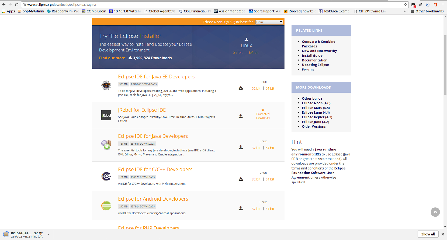The width and height of the screenshot is (447, 240).
Task: Download Eclipse Installer 32 bit
Action: pyautogui.click(x=238, y=53)
